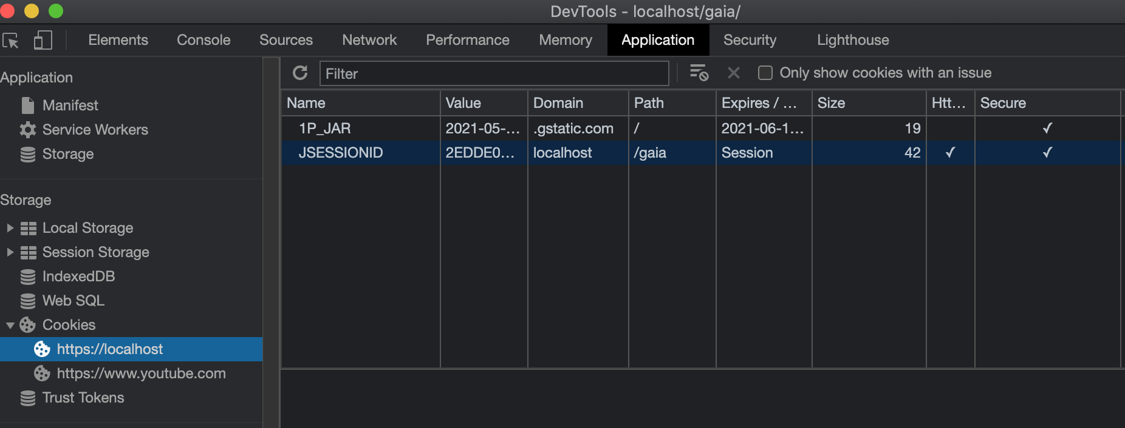Expand the Local Storage tree

(x=10, y=228)
